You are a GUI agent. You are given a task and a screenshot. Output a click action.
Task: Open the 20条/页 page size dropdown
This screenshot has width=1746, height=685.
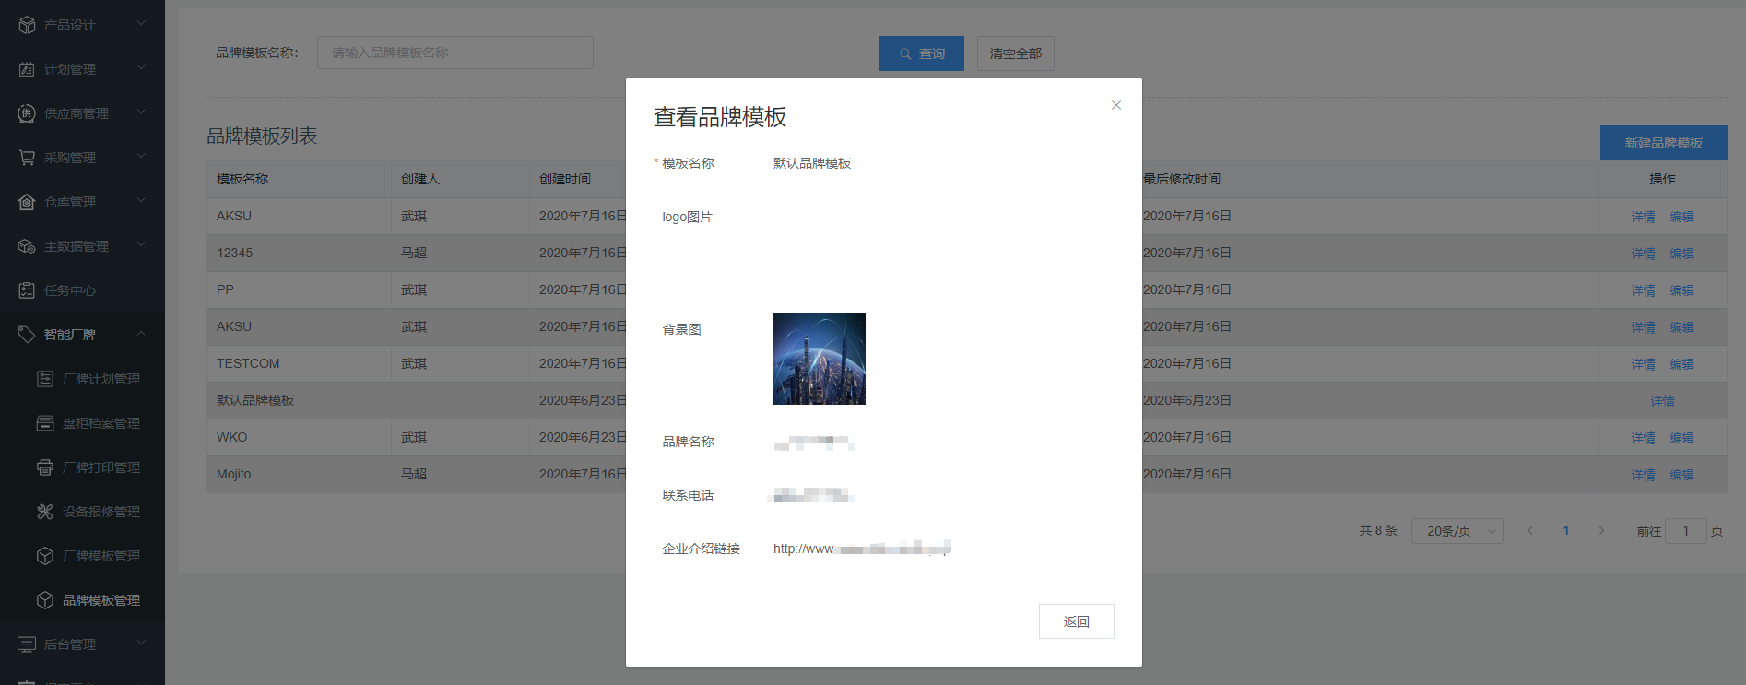coord(1457,531)
